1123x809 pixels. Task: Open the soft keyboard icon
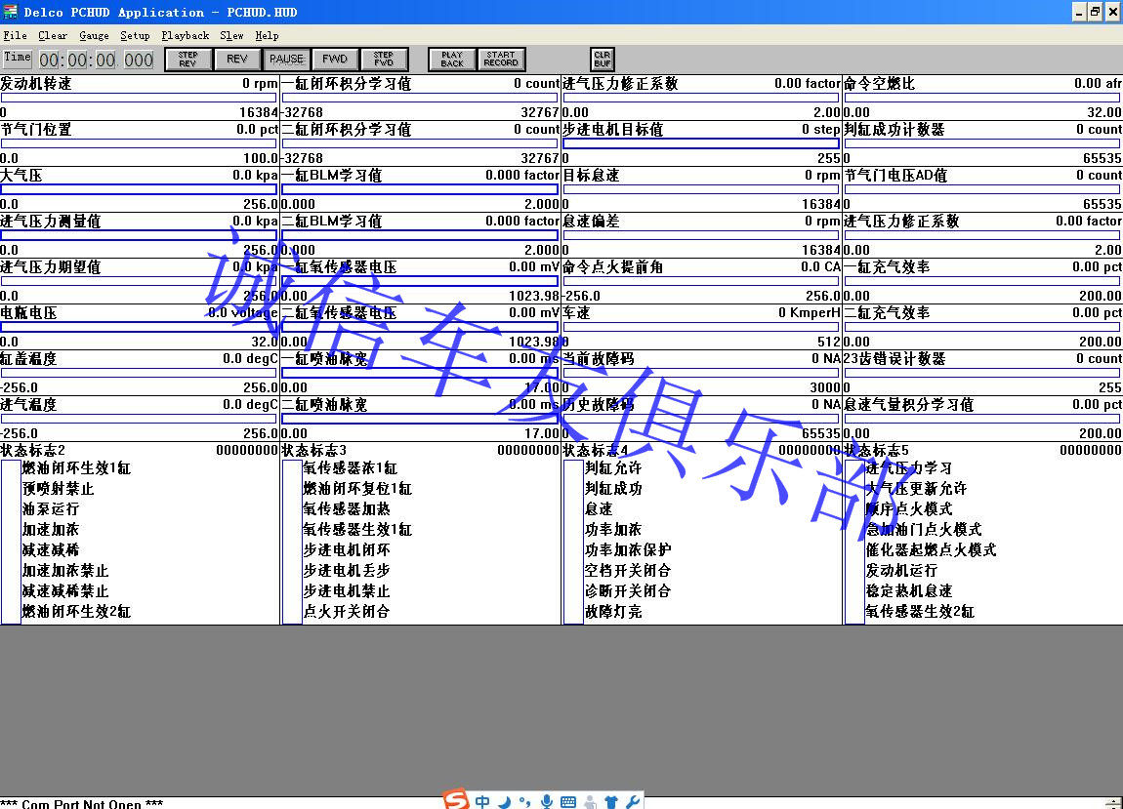(x=568, y=802)
